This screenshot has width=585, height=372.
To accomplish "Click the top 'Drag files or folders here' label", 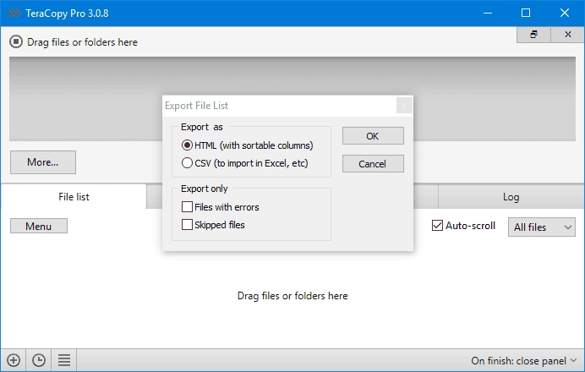I will [82, 42].
